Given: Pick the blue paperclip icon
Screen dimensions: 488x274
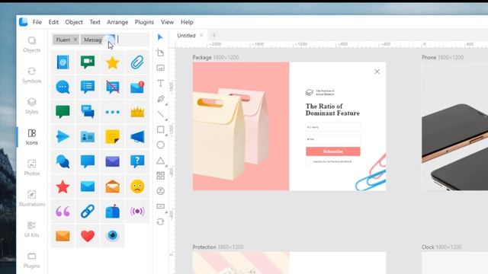Looking at the screenshot, I should coord(137,62).
